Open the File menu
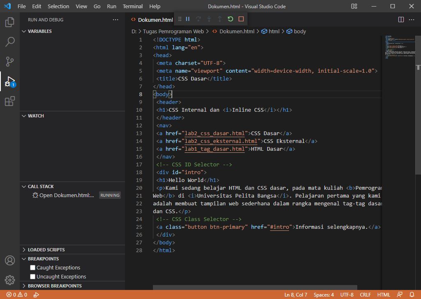This screenshot has height=299, width=421. pos(21,6)
